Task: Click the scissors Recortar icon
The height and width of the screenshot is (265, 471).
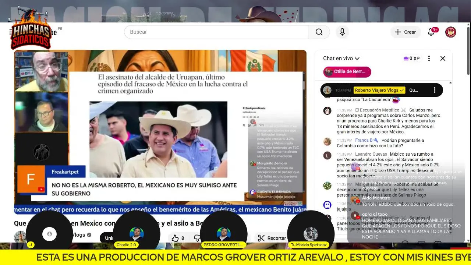Action: pyautogui.click(x=261, y=238)
